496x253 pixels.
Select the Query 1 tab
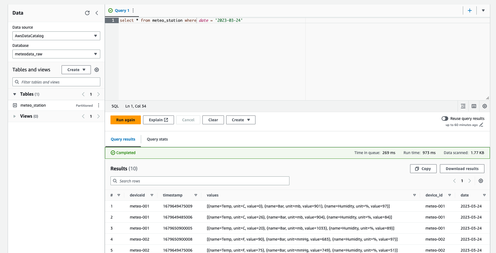coord(122,10)
